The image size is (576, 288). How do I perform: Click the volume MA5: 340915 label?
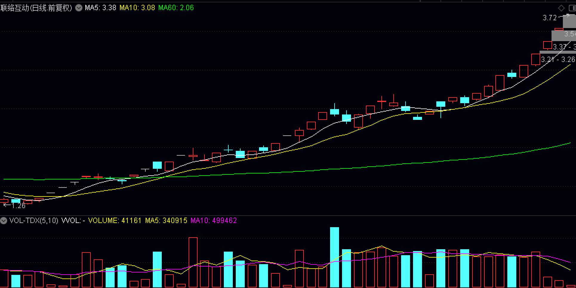point(166,221)
